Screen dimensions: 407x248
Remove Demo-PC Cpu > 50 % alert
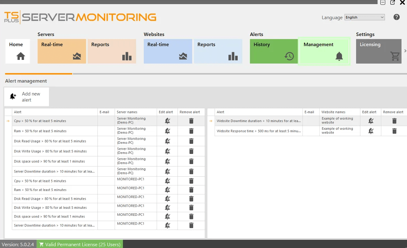click(191, 121)
